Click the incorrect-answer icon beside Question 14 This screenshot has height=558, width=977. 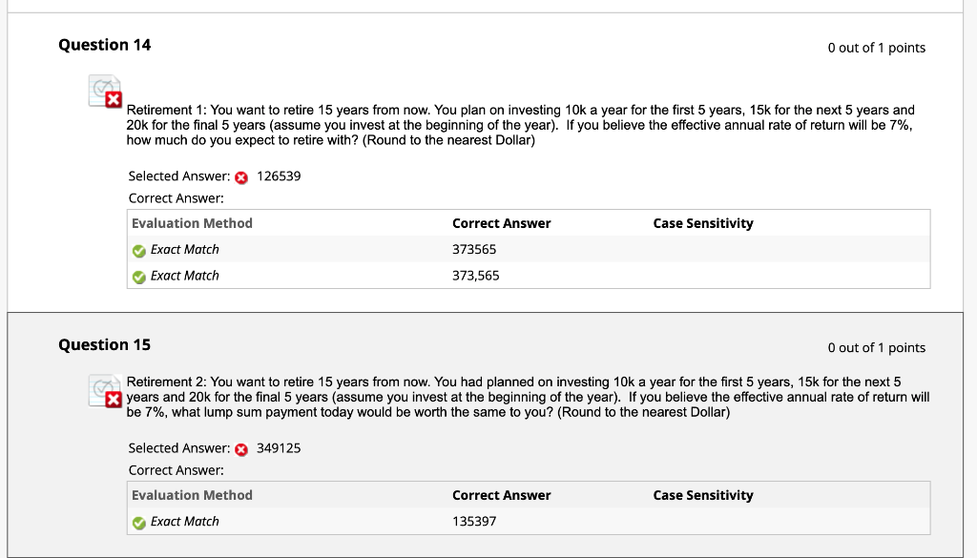[x=105, y=92]
